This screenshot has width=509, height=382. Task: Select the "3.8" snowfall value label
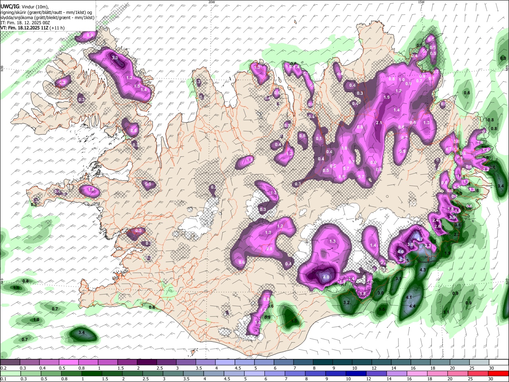coord(410,245)
